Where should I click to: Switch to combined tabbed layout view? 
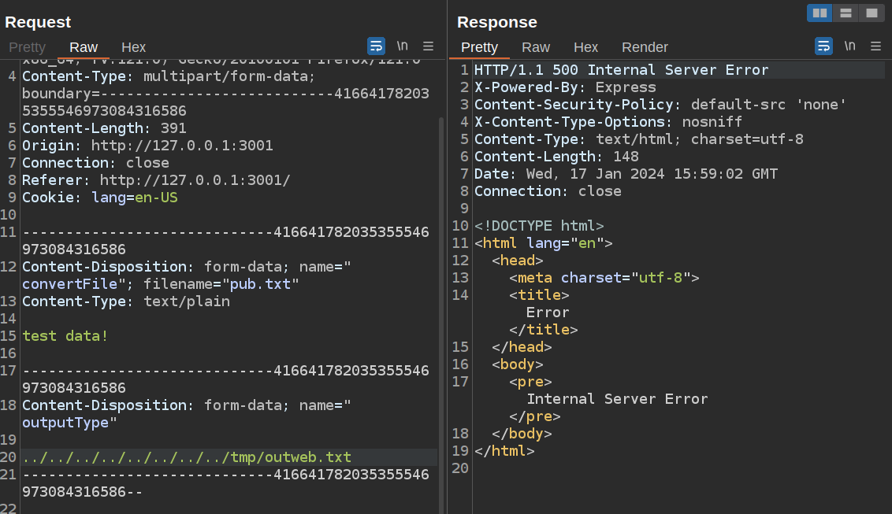(871, 13)
